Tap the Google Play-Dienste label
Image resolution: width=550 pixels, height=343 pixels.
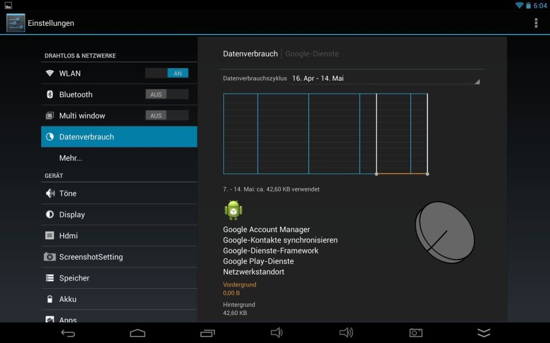click(x=258, y=261)
